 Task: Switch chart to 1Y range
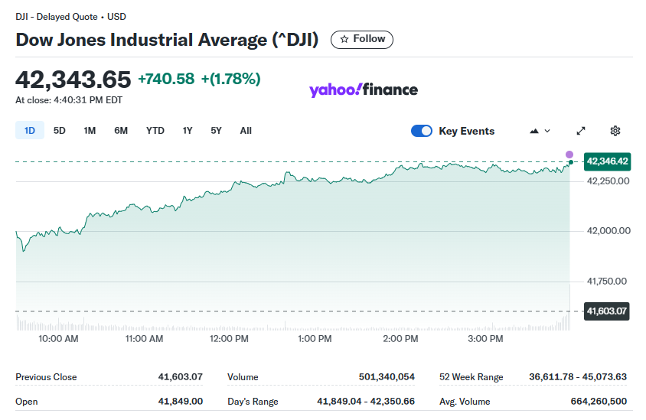point(188,131)
